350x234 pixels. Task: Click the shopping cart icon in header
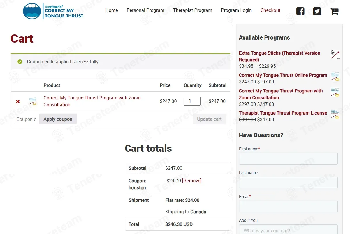tap(334, 11)
